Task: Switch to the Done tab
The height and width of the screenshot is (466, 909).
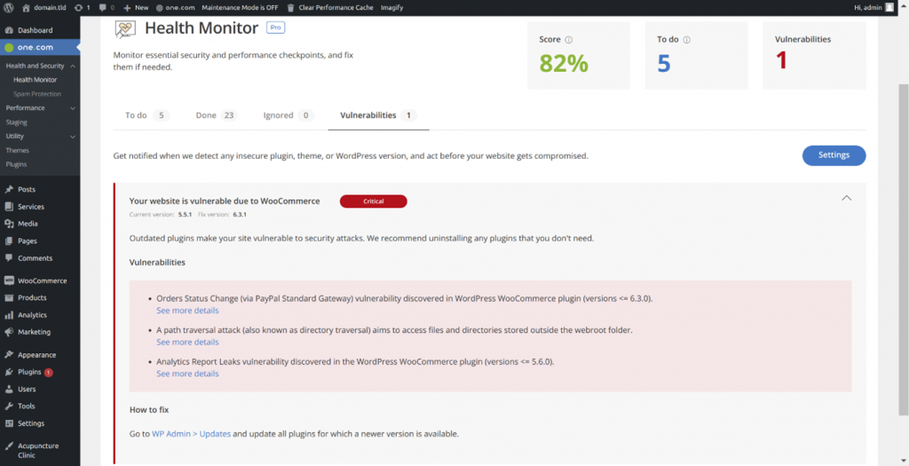Action: point(216,115)
